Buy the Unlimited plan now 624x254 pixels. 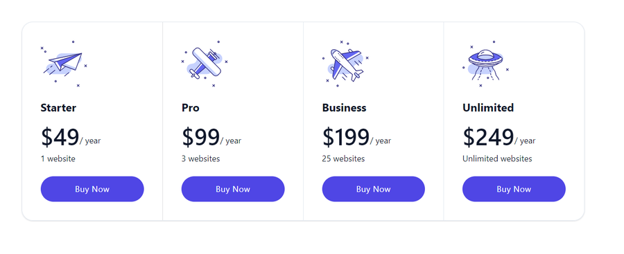(514, 189)
